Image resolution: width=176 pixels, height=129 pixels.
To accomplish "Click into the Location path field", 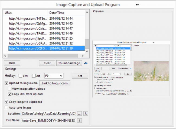I will [48, 114].
